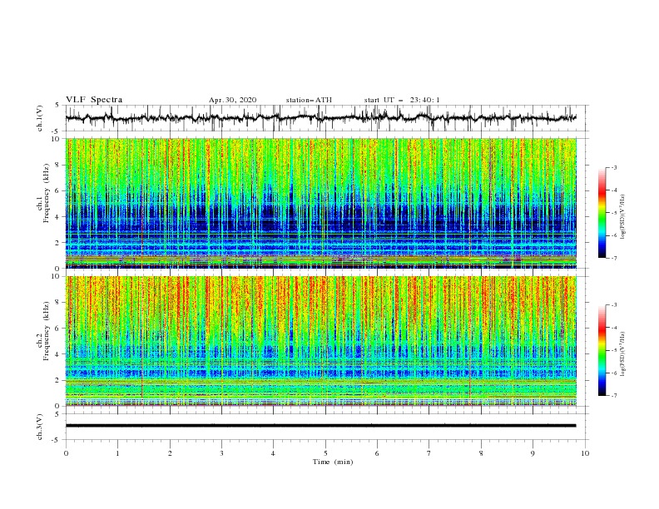Select the "start UT = 23:40: 1" text
The height and width of the screenshot is (509, 659).
click(402, 100)
